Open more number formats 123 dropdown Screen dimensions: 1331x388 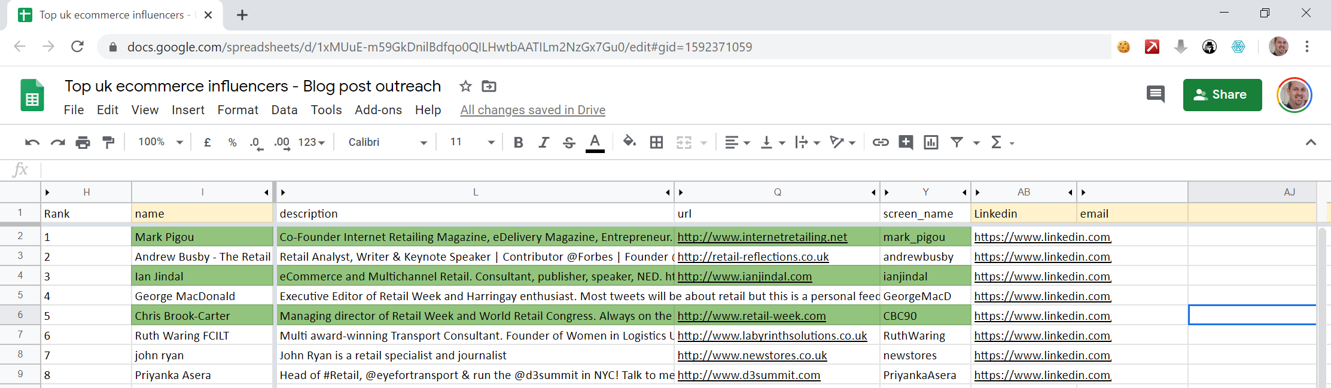[312, 142]
